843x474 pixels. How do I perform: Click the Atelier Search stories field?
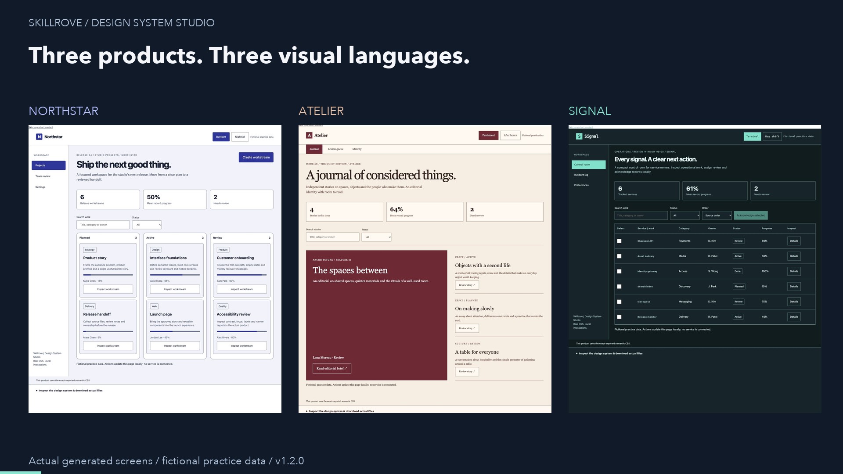(x=333, y=237)
